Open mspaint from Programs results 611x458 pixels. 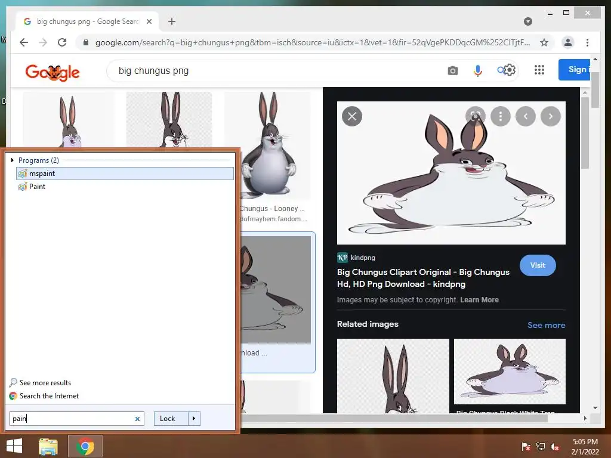[125, 174]
